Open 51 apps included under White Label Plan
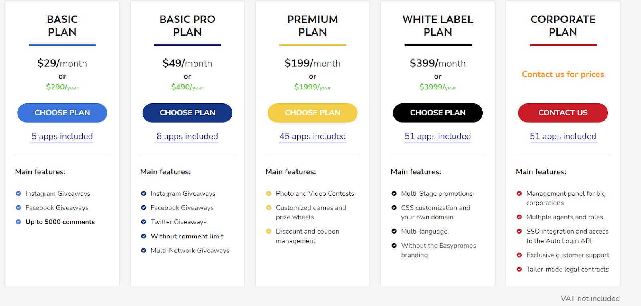This screenshot has width=641, height=306. (x=437, y=137)
